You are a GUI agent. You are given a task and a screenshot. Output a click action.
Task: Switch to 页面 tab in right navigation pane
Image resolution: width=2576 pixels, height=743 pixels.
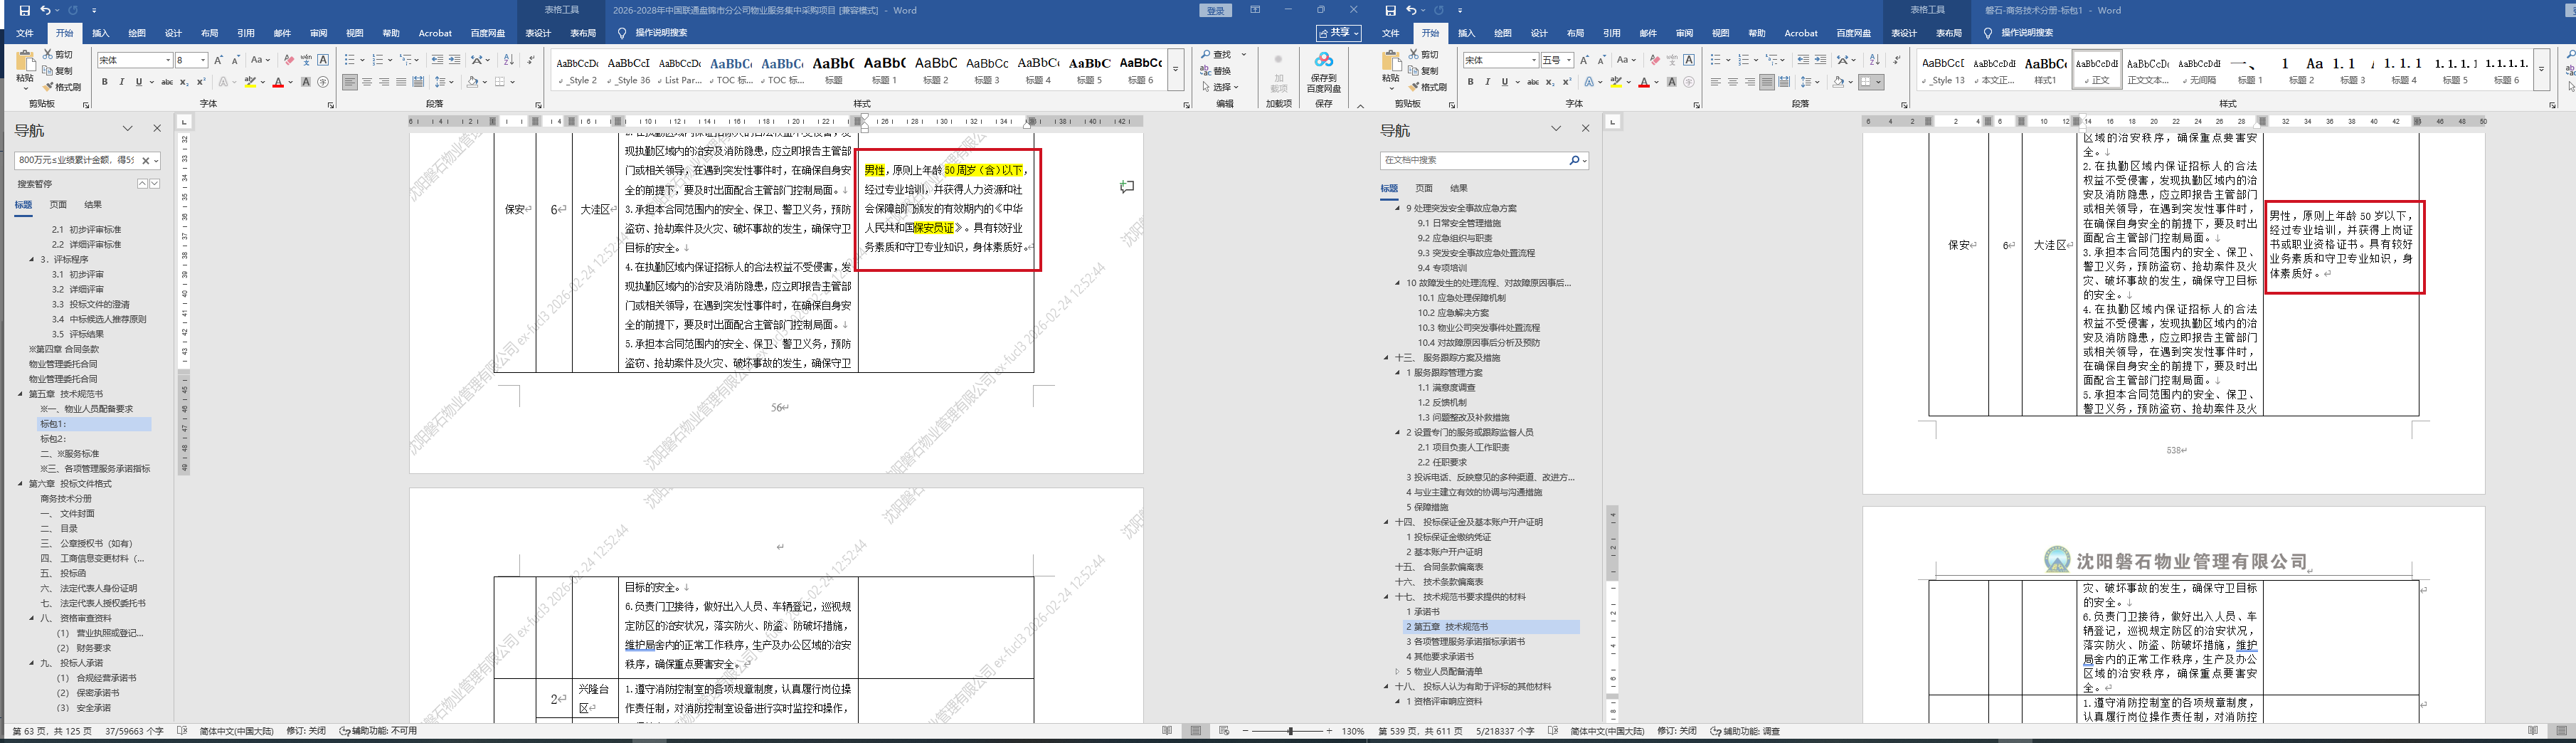click(1424, 188)
